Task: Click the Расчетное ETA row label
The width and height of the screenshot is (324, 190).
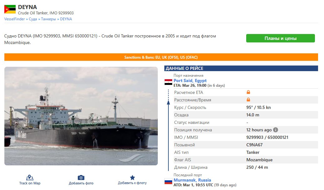Action: pos(188,92)
